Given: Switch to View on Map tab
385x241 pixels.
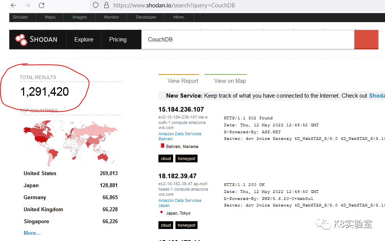Looking at the screenshot, I should point(230,81).
